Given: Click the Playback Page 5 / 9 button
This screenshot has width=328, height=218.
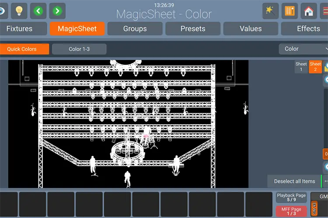Looking at the screenshot, I should click(x=291, y=198).
